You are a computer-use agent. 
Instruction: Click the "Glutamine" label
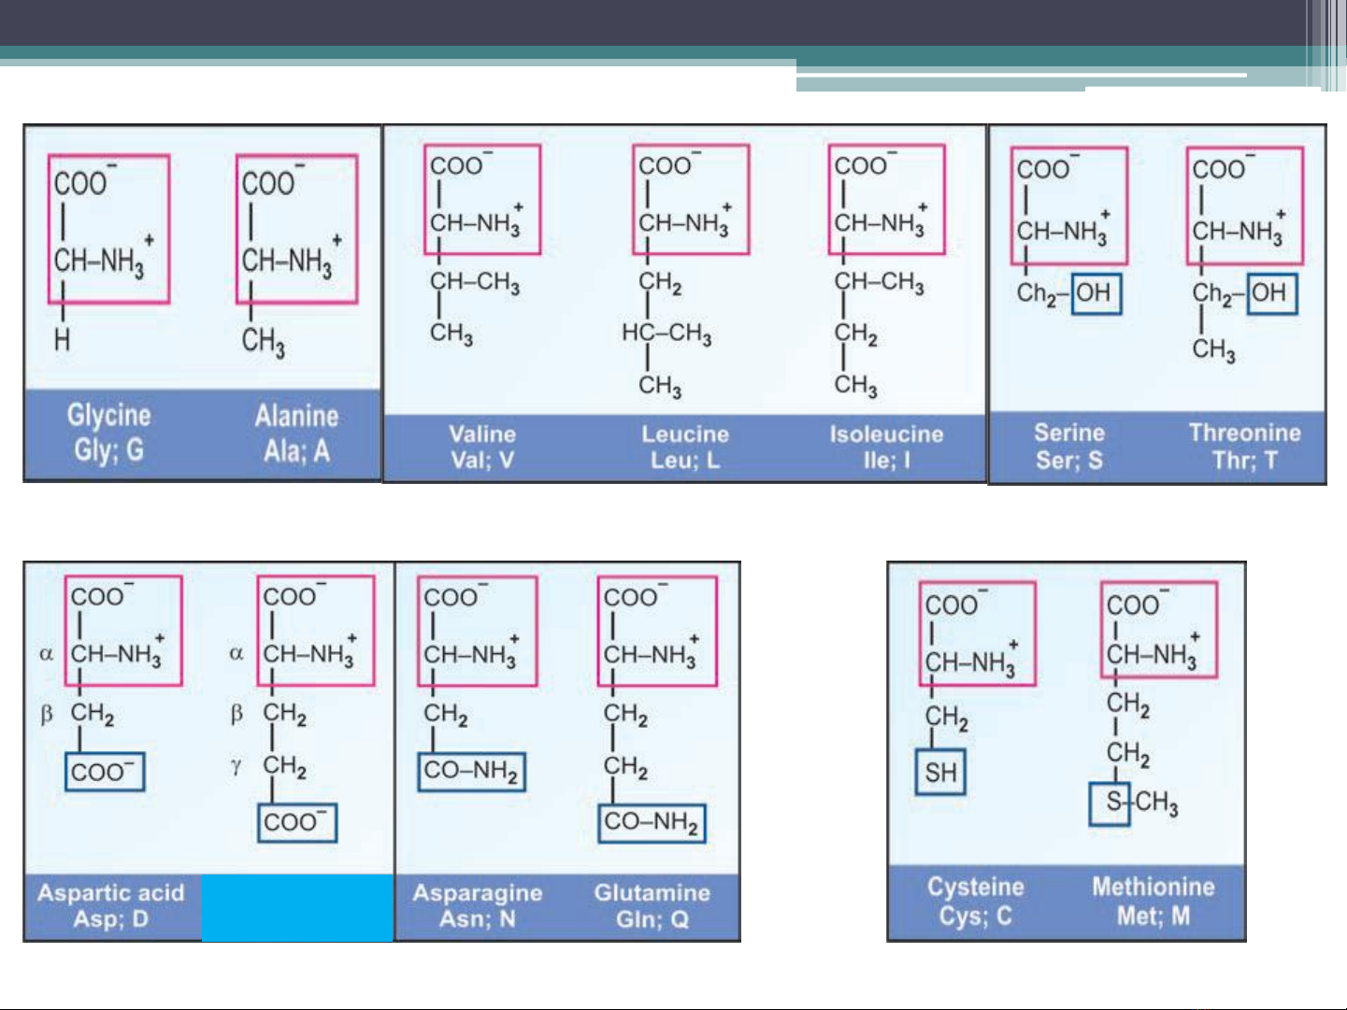click(652, 892)
